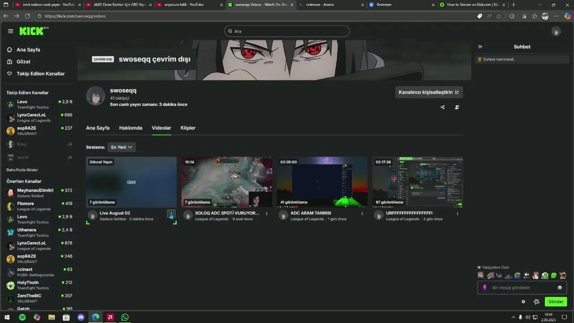The height and width of the screenshot is (323, 574).
Task: Open HolyThoth recommended channel
Action: pos(39,285)
